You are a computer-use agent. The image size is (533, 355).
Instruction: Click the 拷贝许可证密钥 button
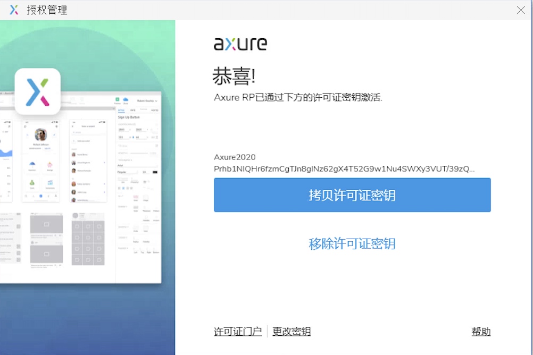coord(352,195)
